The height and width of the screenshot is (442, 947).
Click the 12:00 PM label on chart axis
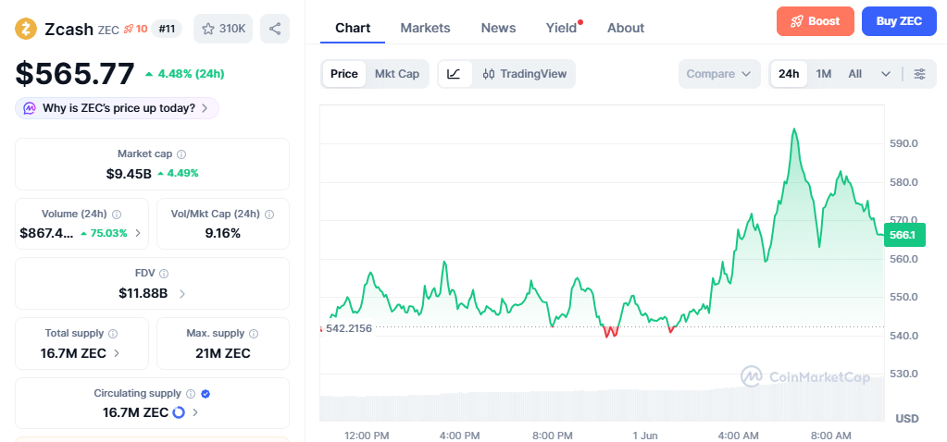367,436
